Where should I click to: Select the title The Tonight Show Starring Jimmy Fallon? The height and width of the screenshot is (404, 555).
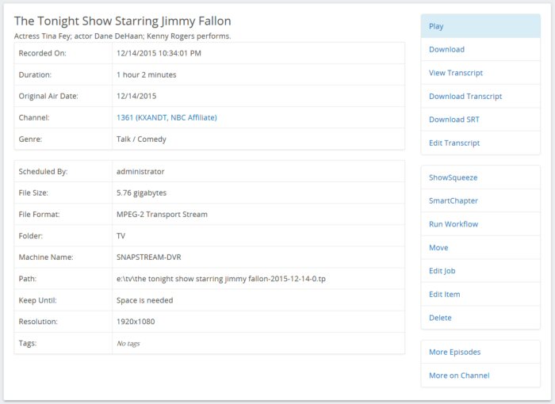(122, 21)
